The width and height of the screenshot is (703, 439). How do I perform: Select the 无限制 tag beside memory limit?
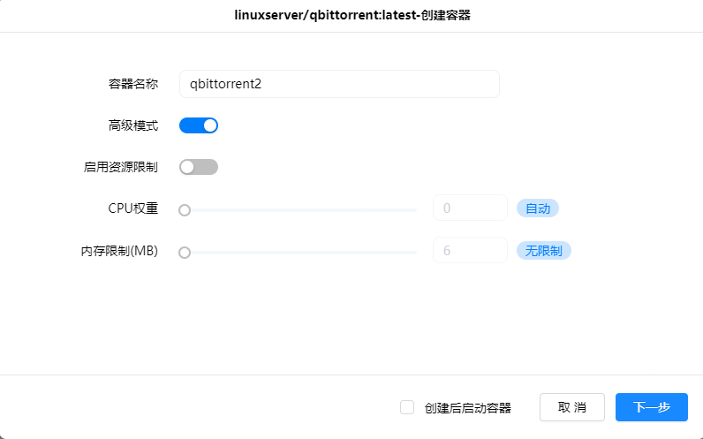tap(544, 251)
